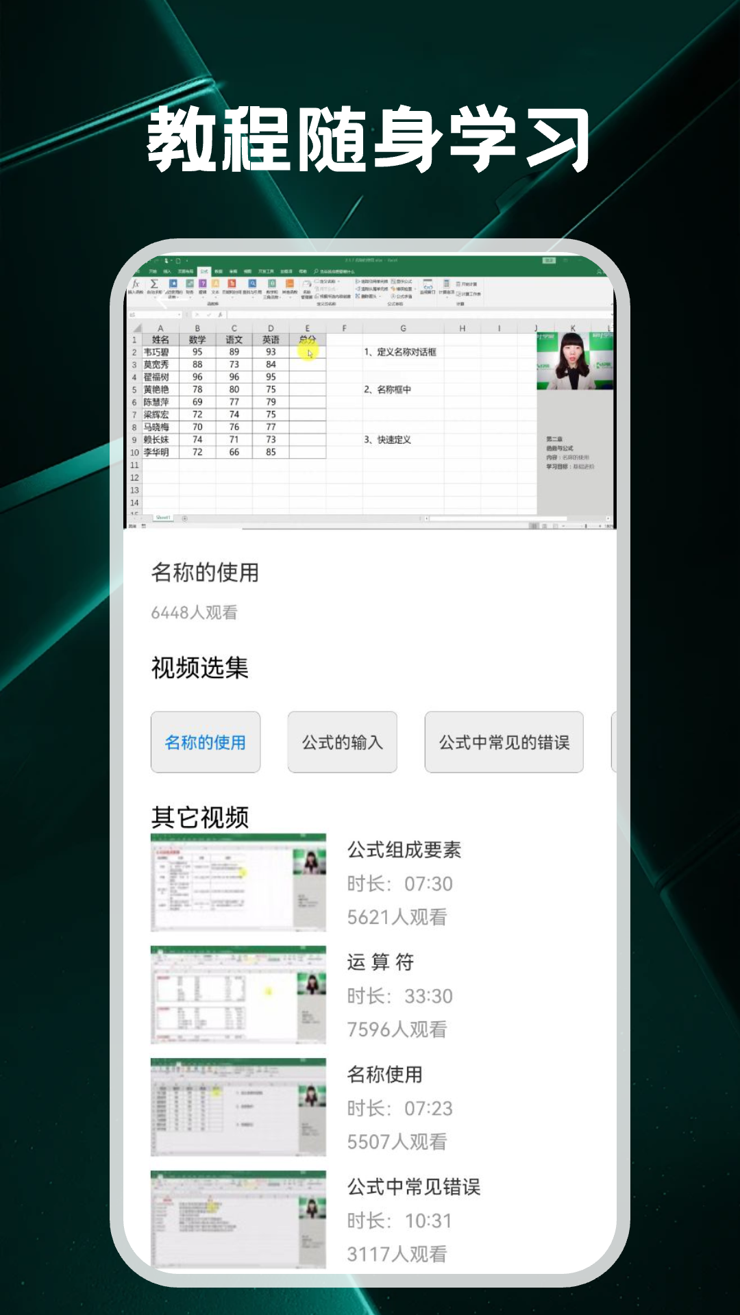Click the highlighted 总分 header cell

(x=307, y=340)
